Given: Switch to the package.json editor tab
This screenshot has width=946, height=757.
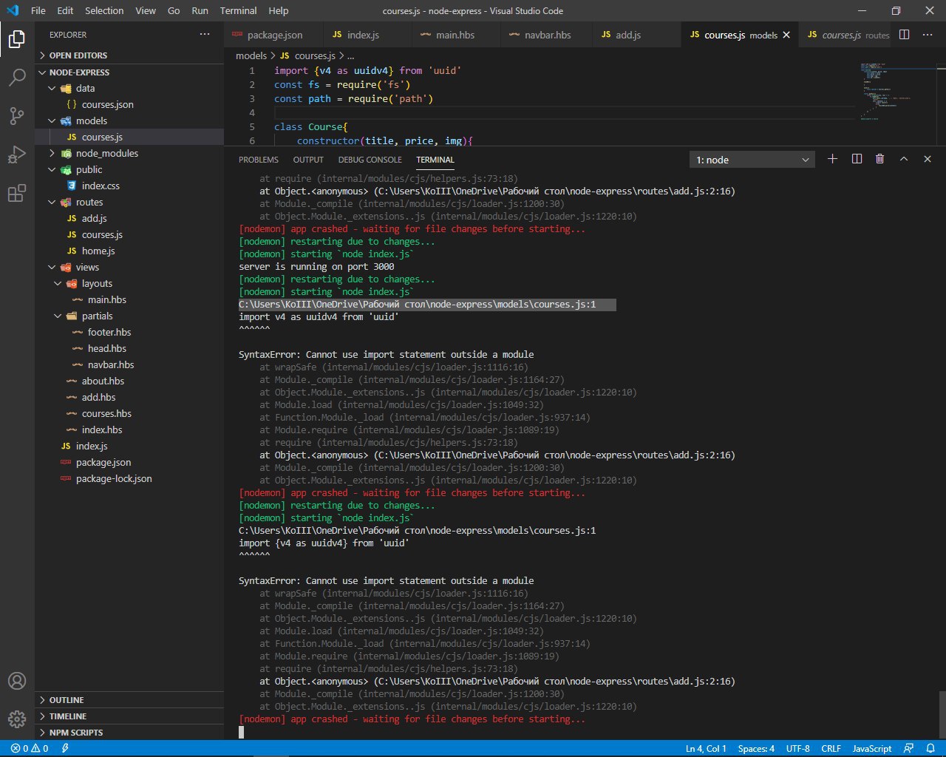Looking at the screenshot, I should [273, 35].
